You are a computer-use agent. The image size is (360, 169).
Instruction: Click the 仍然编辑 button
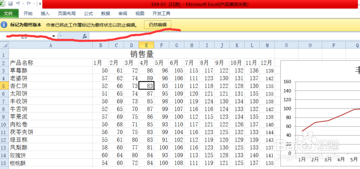(158, 25)
